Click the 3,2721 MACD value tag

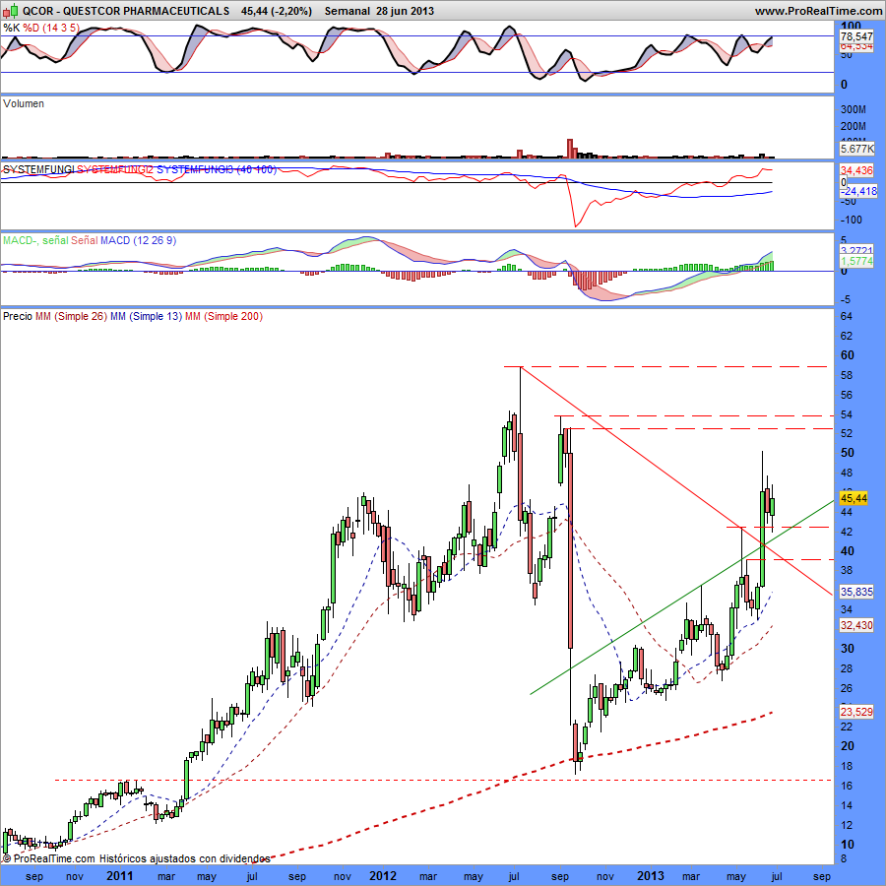pyautogui.click(x=856, y=250)
